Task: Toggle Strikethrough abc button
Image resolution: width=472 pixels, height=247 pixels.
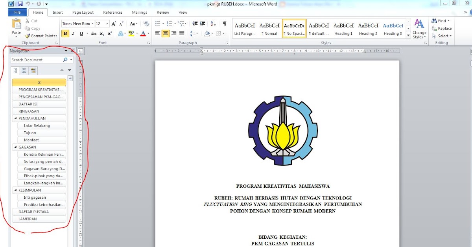Action: click(x=94, y=33)
